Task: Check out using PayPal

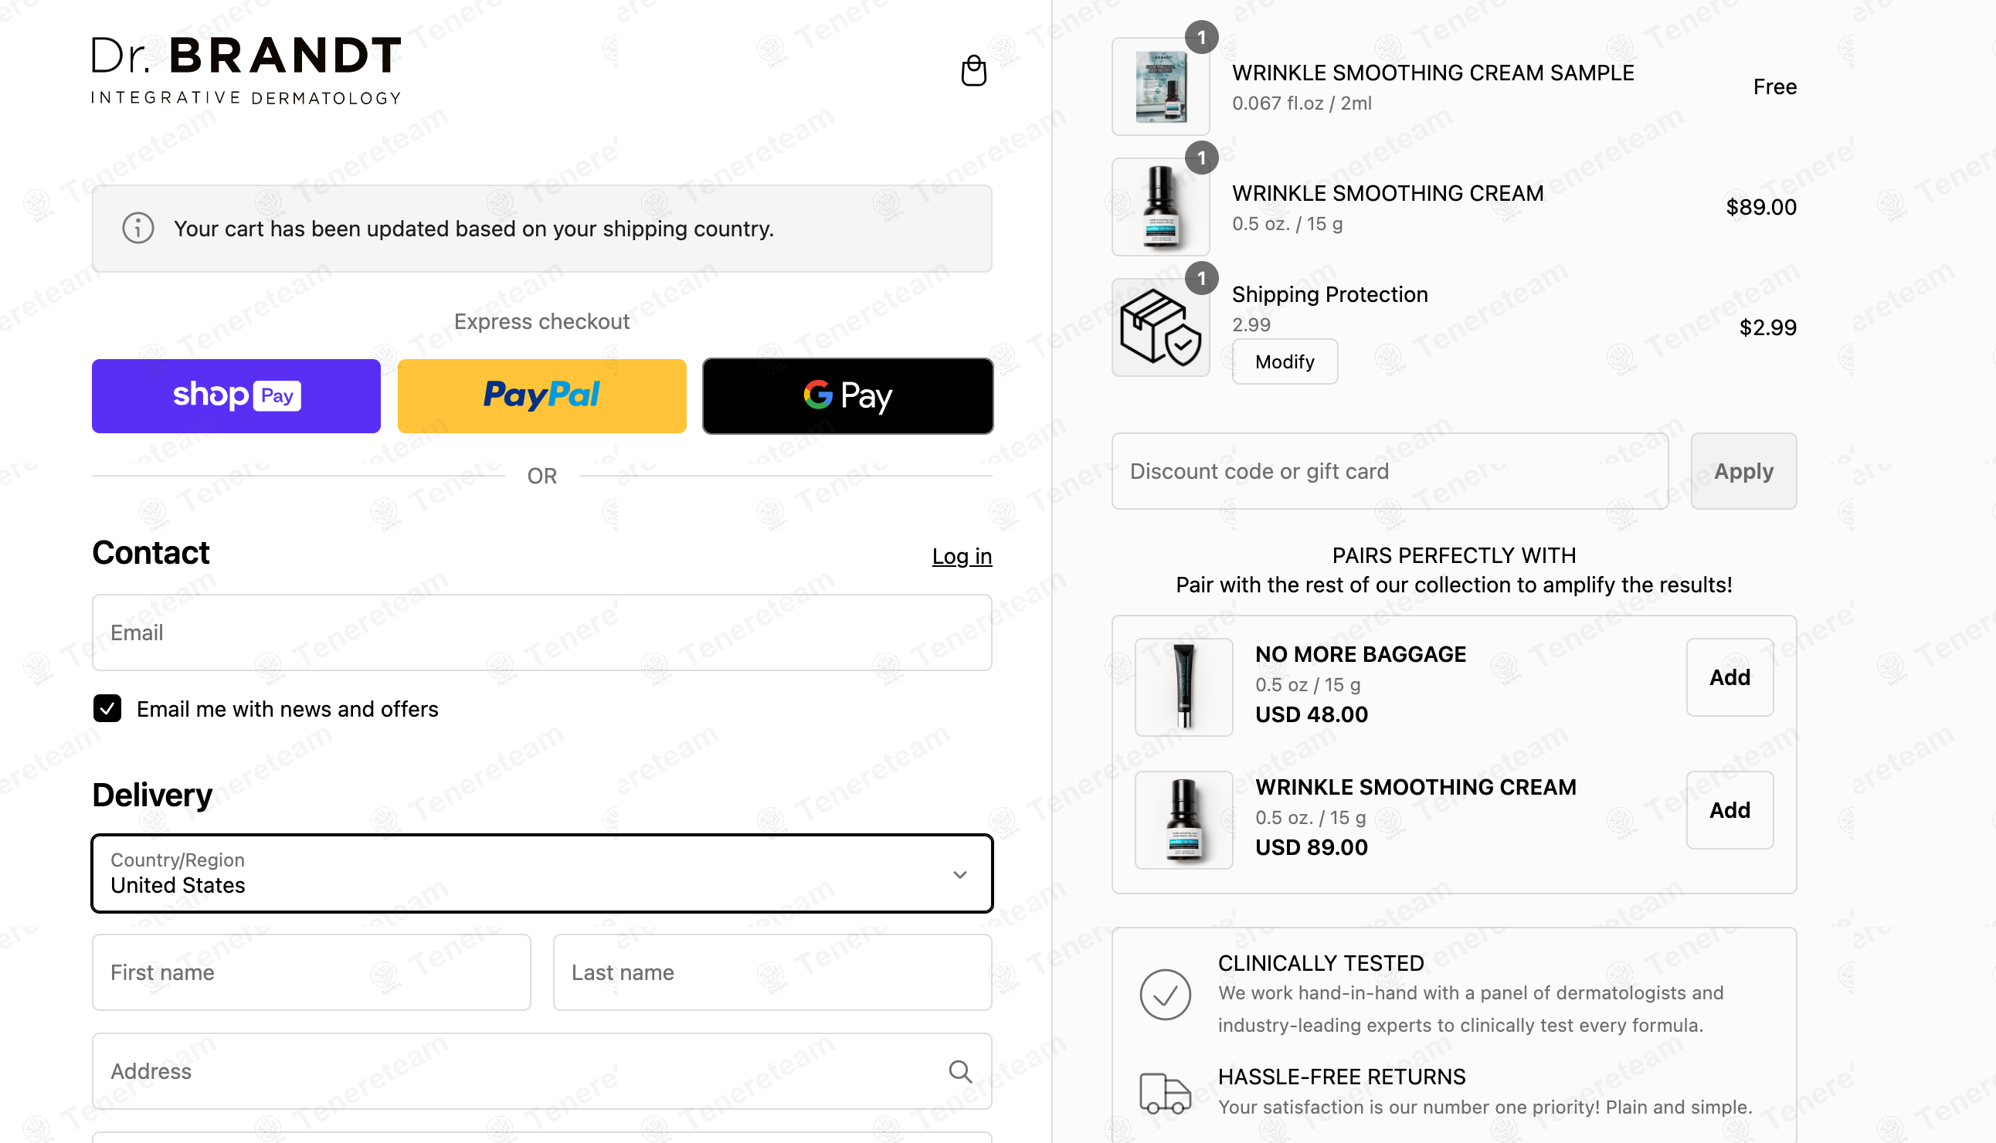Action: 541,395
